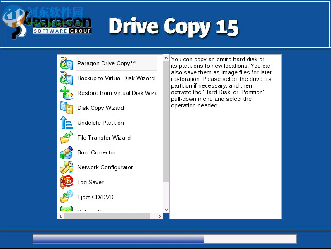Viewport: 331px width, 249px height.
Task: Click the Undelete Partition arrow icon
Action: click(67, 123)
